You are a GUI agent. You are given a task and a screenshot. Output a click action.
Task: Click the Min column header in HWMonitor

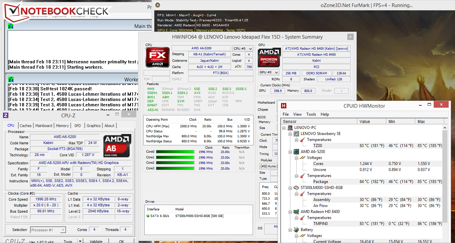pyautogui.click(x=401, y=121)
